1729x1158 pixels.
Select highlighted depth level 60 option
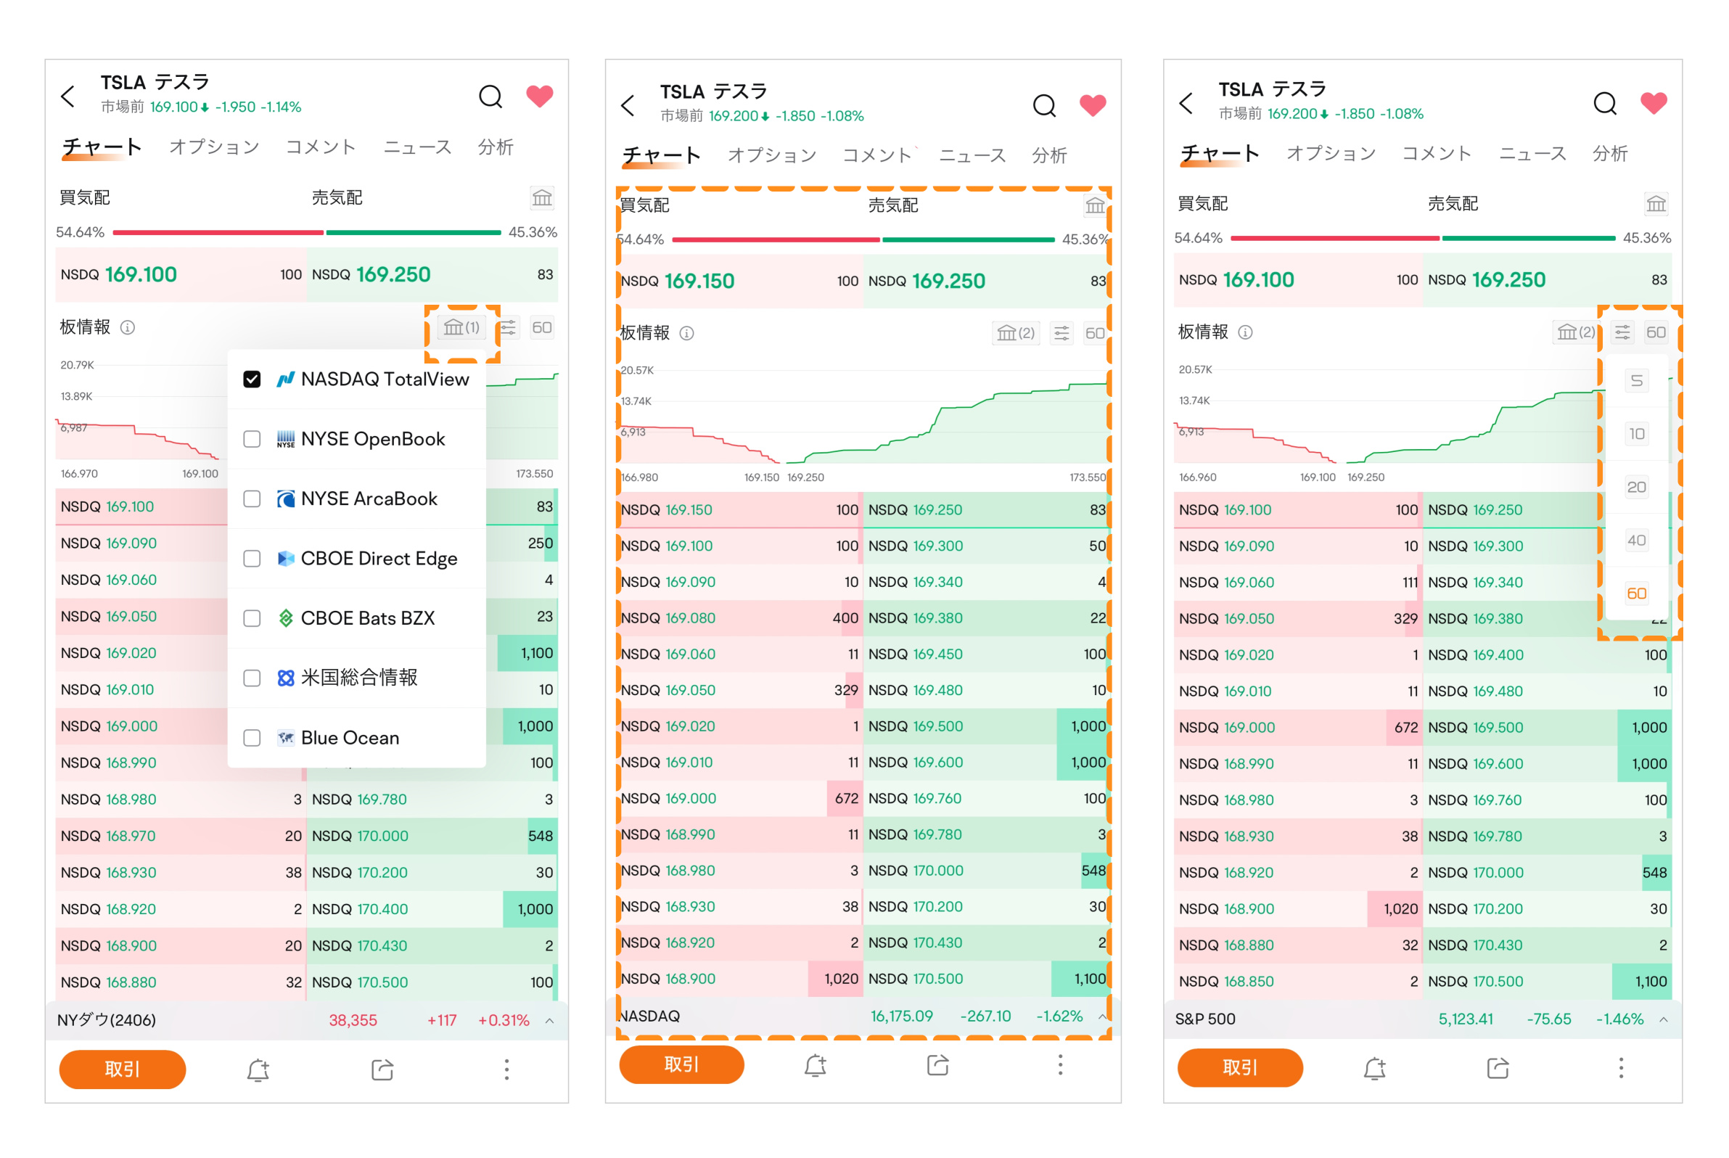1637,594
